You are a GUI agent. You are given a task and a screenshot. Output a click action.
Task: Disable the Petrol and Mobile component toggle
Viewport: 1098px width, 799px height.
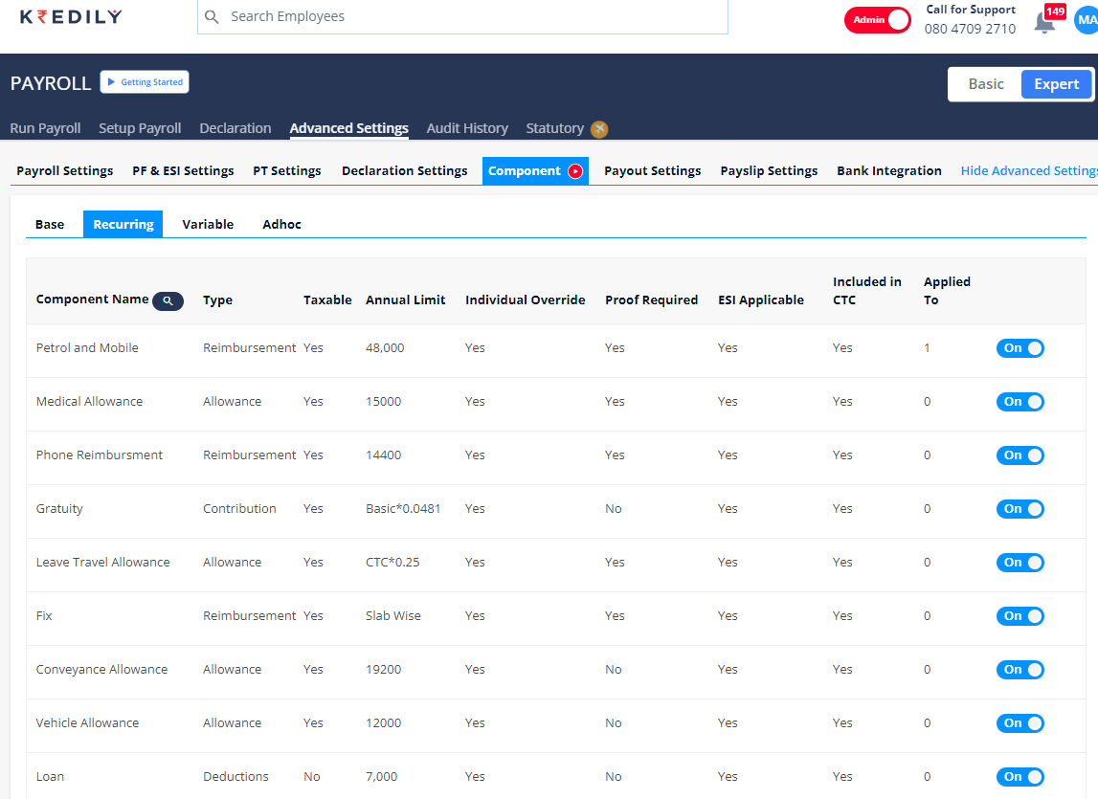(1020, 347)
